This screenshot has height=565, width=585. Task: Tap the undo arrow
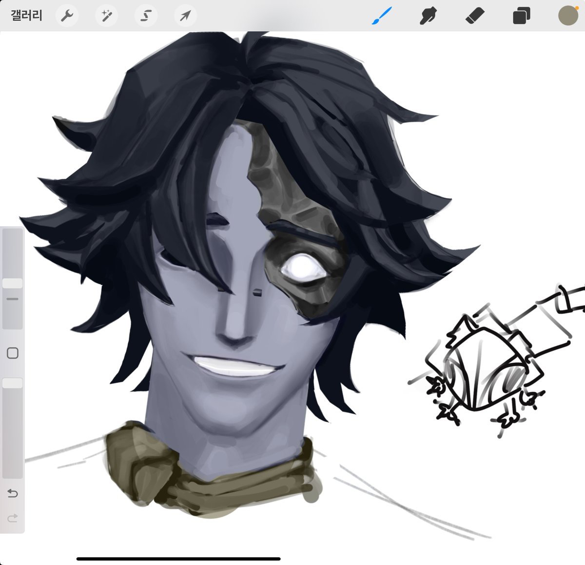click(12, 494)
